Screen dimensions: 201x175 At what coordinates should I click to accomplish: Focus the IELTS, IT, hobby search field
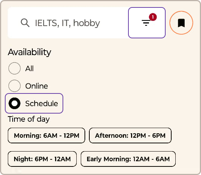67,23
